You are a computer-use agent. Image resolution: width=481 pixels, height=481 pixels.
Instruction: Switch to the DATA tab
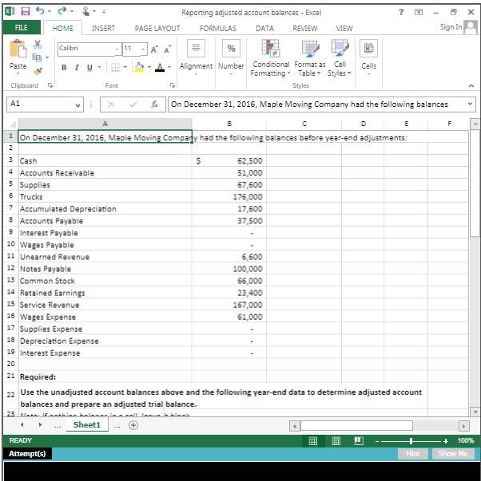click(x=264, y=28)
